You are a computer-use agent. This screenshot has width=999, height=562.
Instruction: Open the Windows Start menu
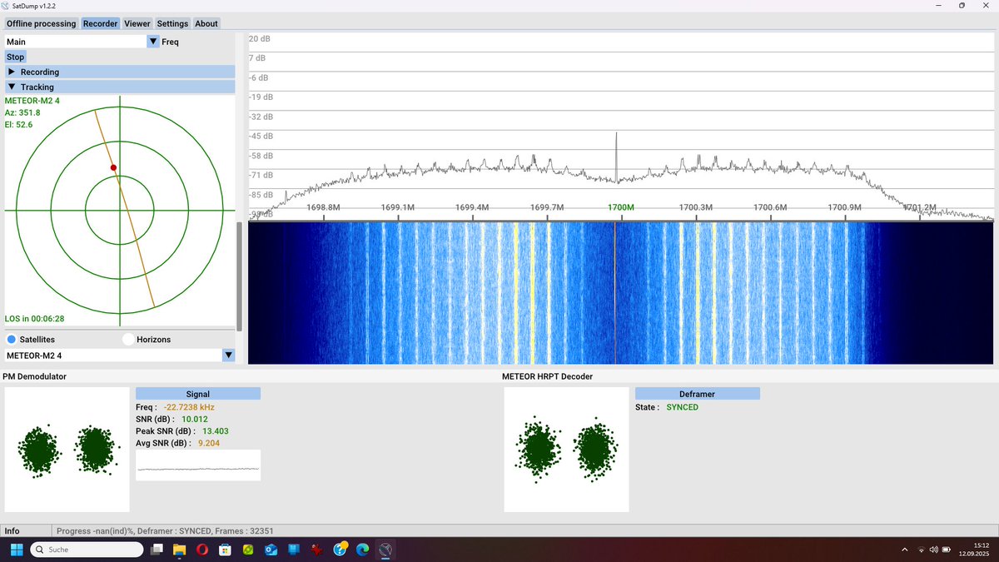pyautogui.click(x=16, y=550)
